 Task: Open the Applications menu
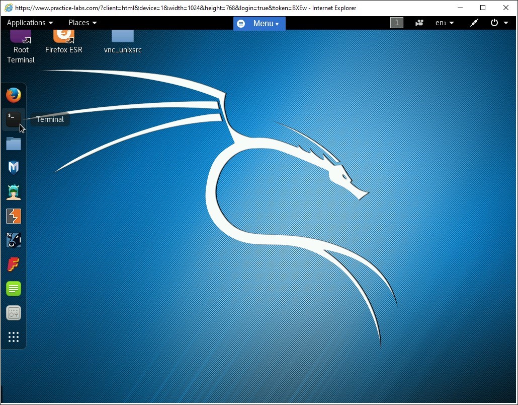point(30,23)
